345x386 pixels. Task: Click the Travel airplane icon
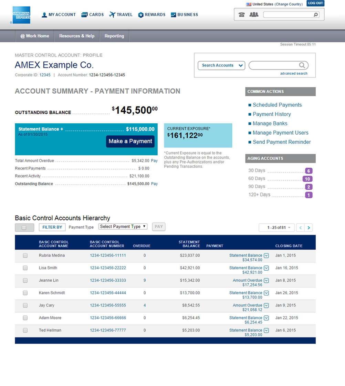pyautogui.click(x=112, y=15)
